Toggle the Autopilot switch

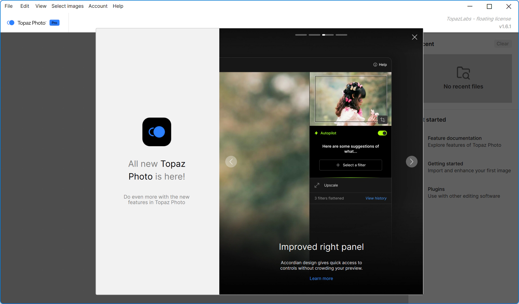click(382, 133)
